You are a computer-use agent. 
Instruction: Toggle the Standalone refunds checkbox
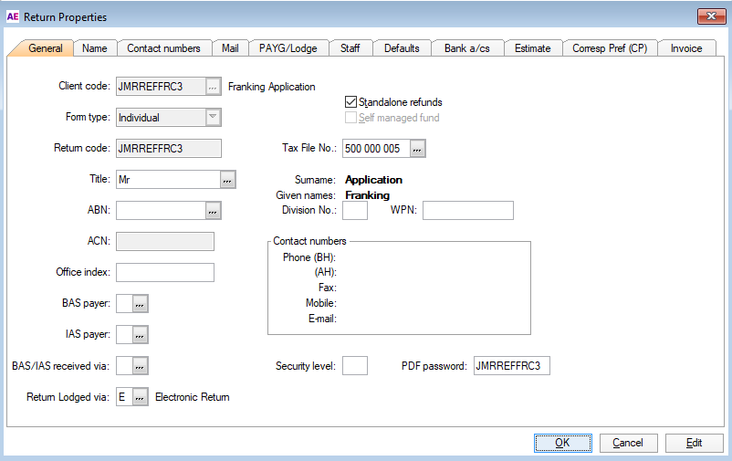[x=351, y=102]
